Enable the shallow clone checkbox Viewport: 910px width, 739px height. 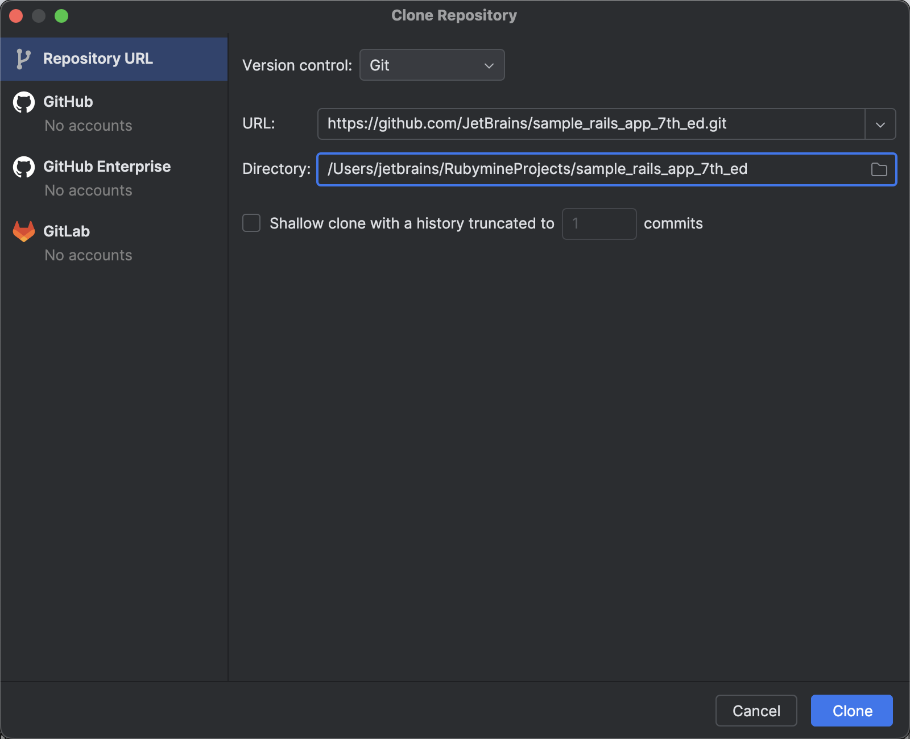(251, 223)
